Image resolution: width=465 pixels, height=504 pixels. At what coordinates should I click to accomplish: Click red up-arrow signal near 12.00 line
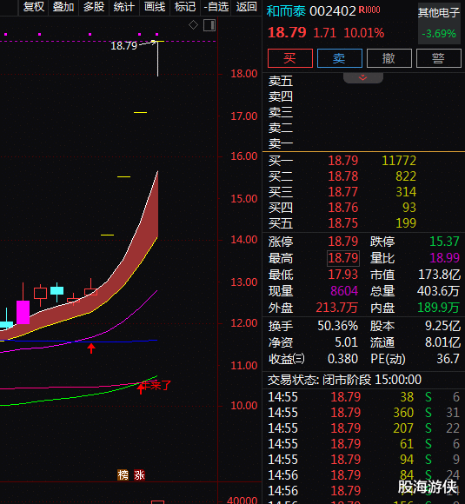pyautogui.click(x=91, y=348)
